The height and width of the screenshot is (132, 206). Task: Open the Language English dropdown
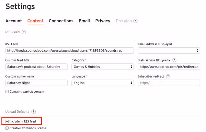tap(103, 83)
